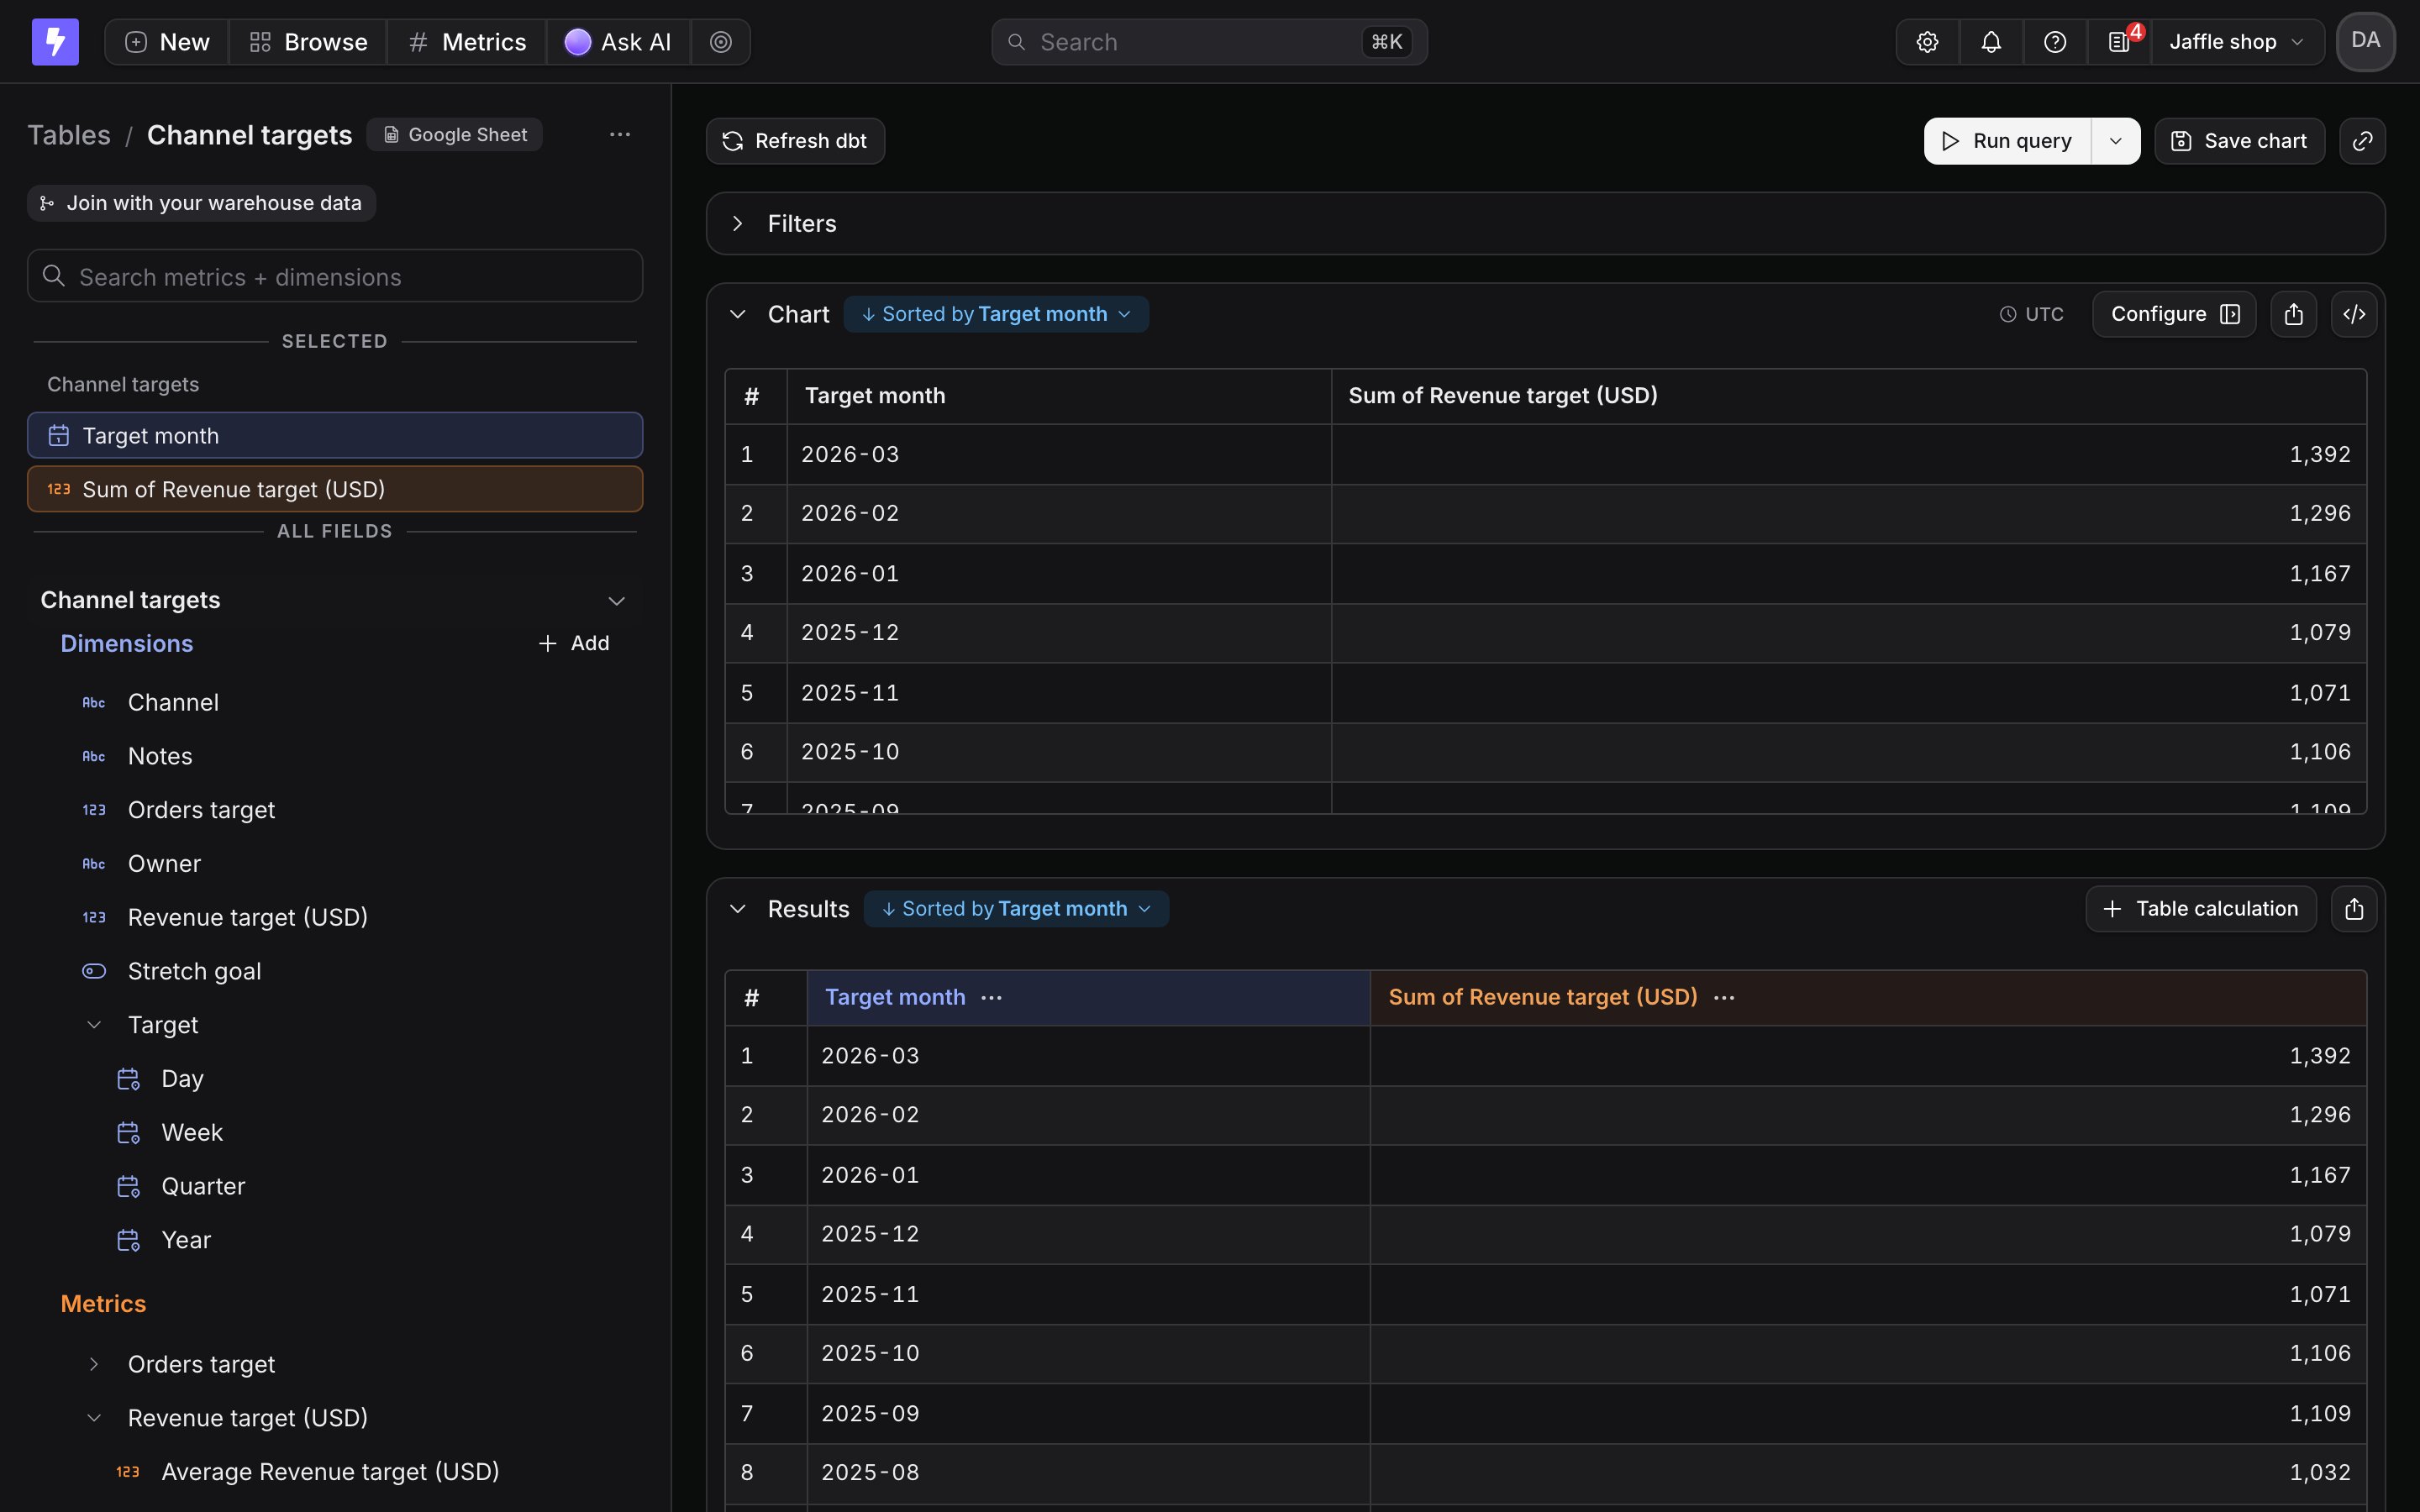The width and height of the screenshot is (2420, 1512).
Task: Open the settings gear icon
Action: (1927, 42)
